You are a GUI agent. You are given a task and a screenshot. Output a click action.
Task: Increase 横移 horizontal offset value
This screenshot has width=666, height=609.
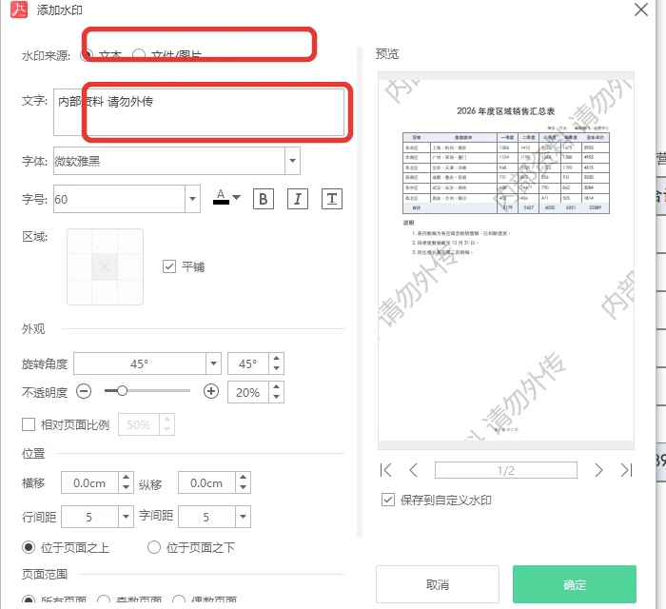tap(126, 478)
